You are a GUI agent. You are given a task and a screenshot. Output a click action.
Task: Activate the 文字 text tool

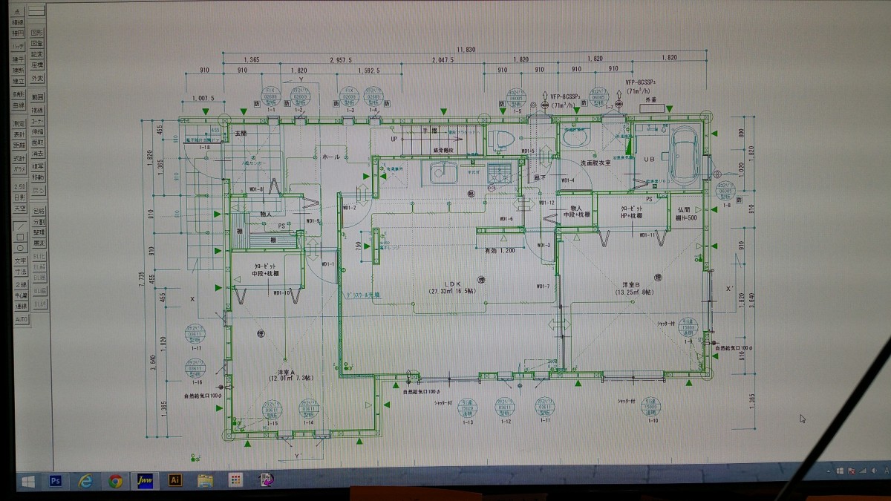(x=20, y=261)
